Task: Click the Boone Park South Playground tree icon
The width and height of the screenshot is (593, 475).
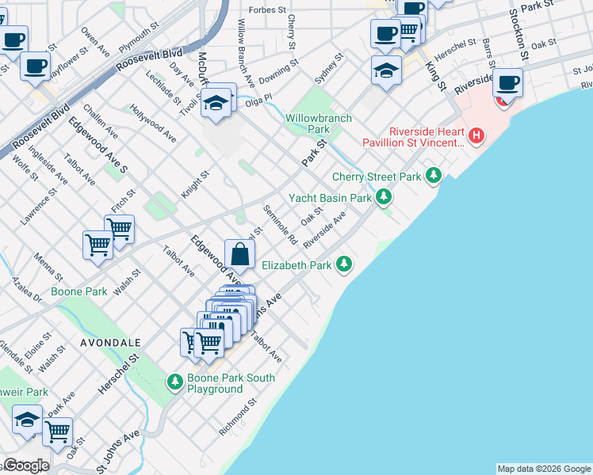Action: pos(174,382)
